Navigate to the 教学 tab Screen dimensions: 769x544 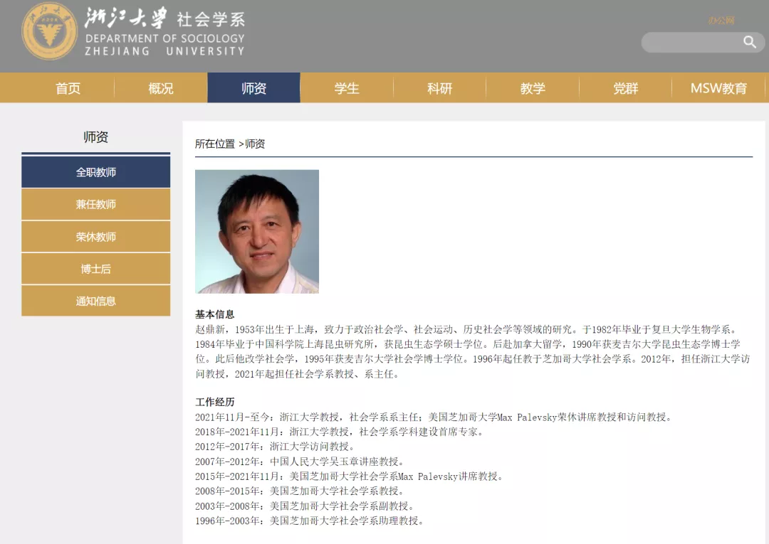(x=533, y=88)
